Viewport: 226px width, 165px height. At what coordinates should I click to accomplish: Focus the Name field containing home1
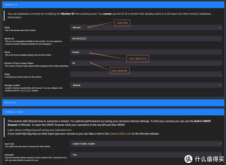coord(146,52)
